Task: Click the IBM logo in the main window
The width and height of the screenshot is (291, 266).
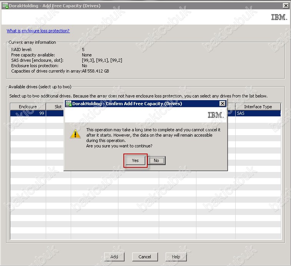Action: pyautogui.click(x=279, y=17)
